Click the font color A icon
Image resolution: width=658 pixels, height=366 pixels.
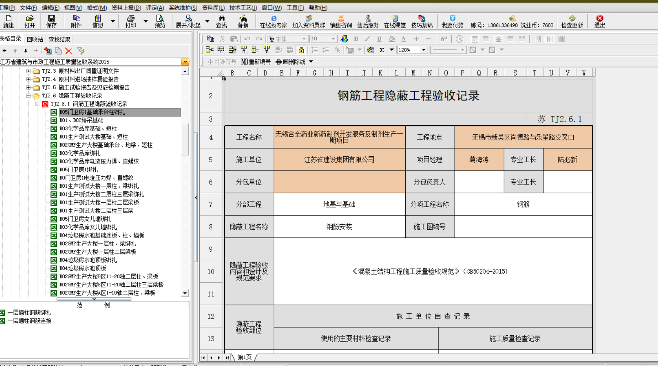403,39
